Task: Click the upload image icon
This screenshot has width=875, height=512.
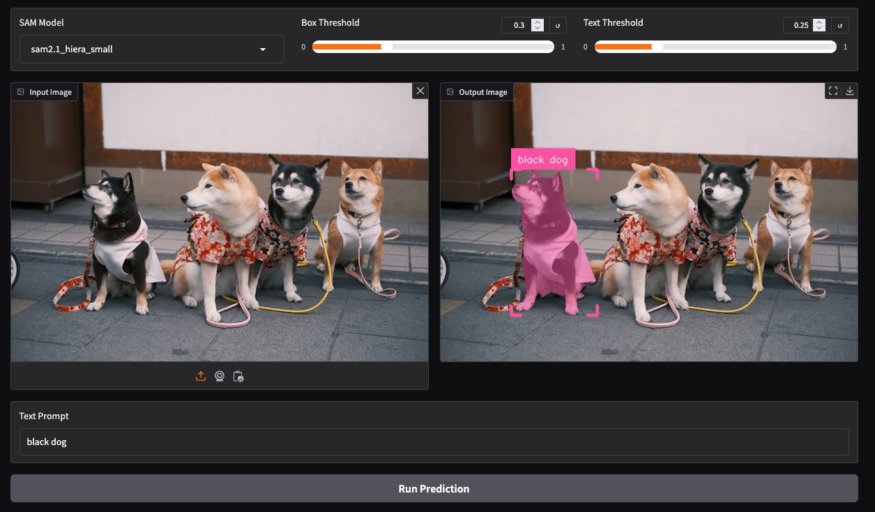Action: [x=201, y=376]
